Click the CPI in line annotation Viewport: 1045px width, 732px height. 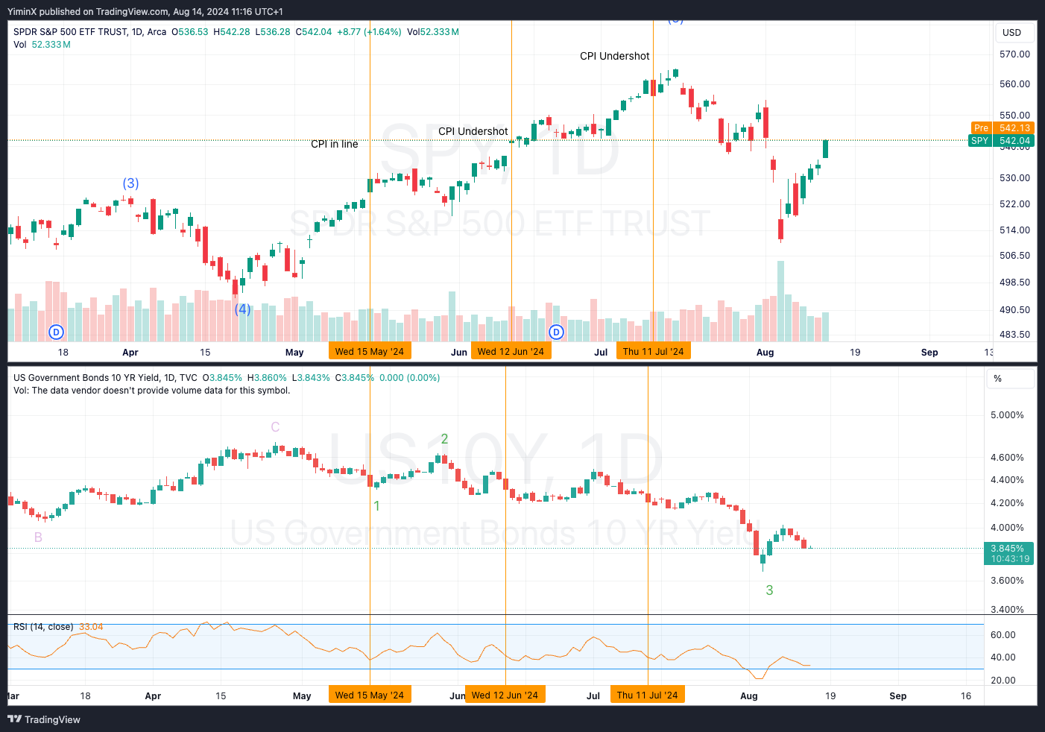334,144
